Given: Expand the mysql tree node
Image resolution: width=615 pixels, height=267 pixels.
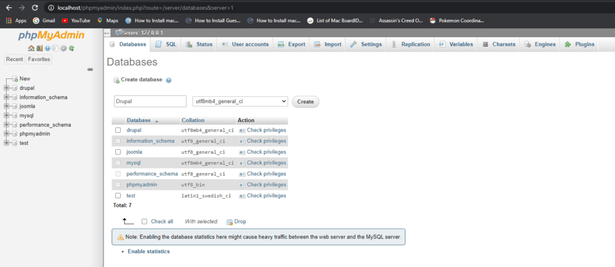Looking at the screenshot, I should 6,116.
